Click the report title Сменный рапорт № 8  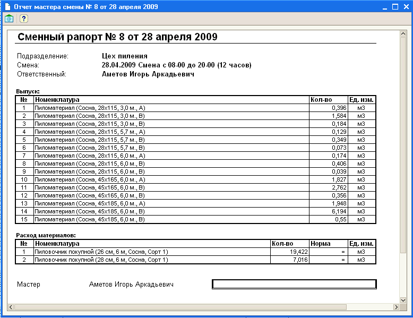pos(117,37)
